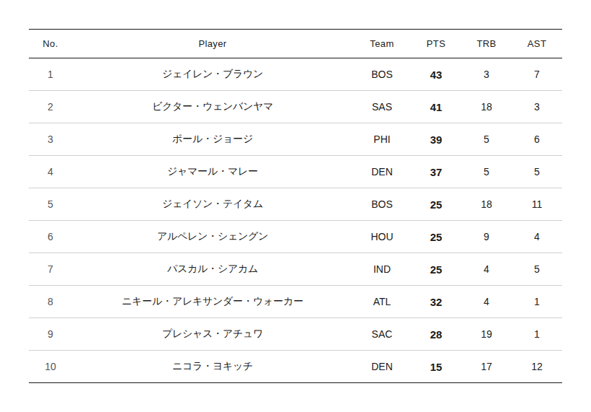The height and width of the screenshot is (412, 591).
Task: Click the HOU team abbreviation
Action: pos(382,237)
